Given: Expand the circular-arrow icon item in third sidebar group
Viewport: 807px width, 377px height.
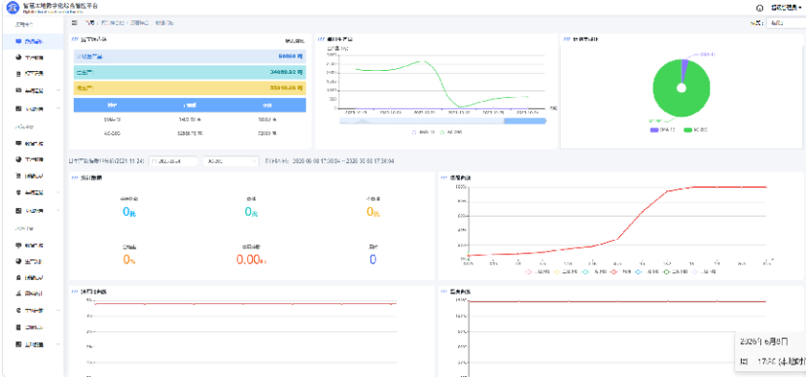Looking at the screenshot, I should [32, 311].
